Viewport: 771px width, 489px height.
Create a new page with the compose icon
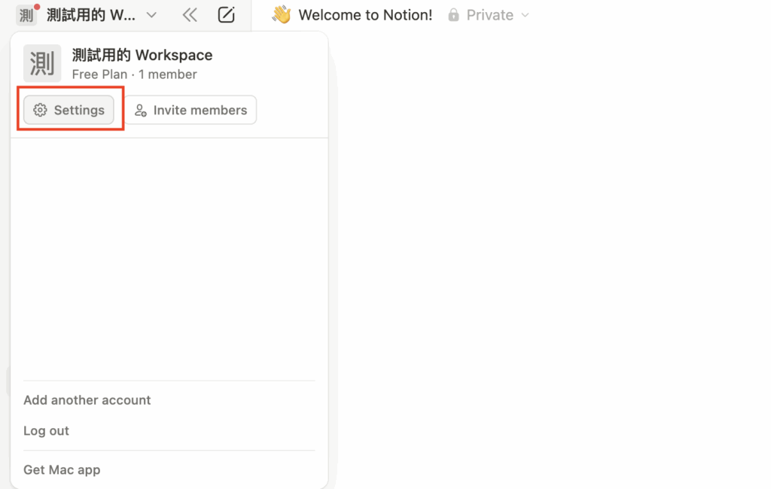[x=225, y=15]
